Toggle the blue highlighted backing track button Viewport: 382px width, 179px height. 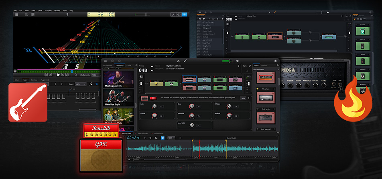click(163, 138)
